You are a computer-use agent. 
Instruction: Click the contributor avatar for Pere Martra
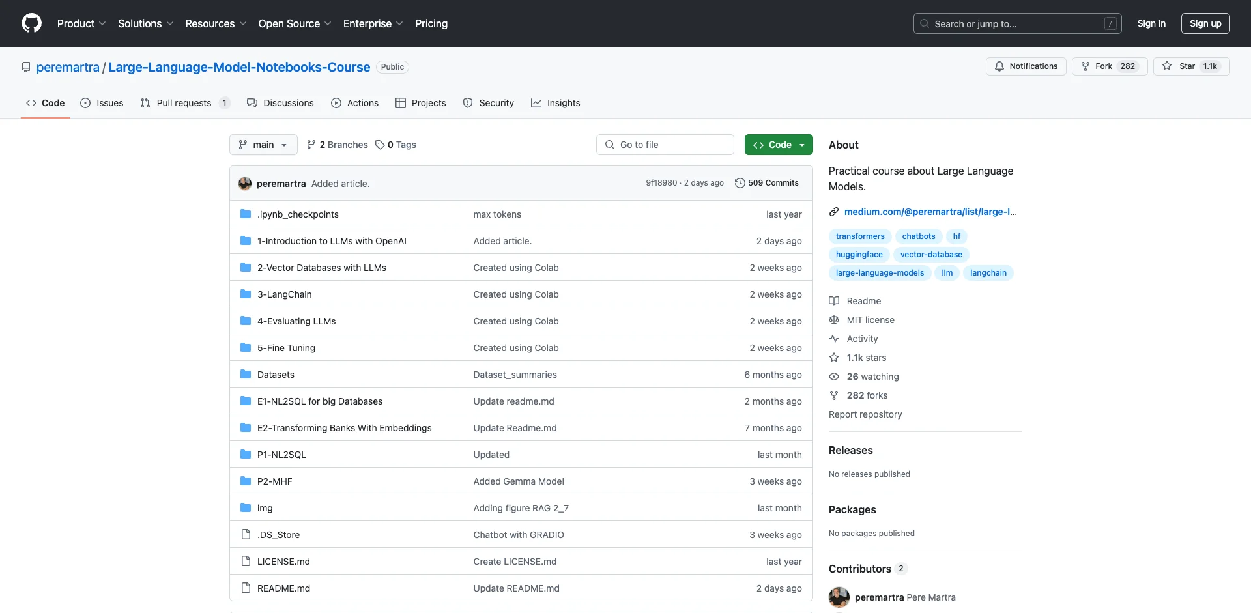(x=839, y=597)
